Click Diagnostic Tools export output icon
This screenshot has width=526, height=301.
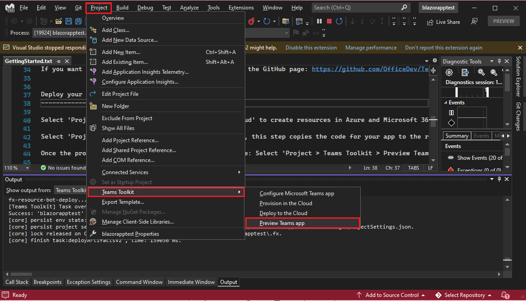click(x=465, y=72)
